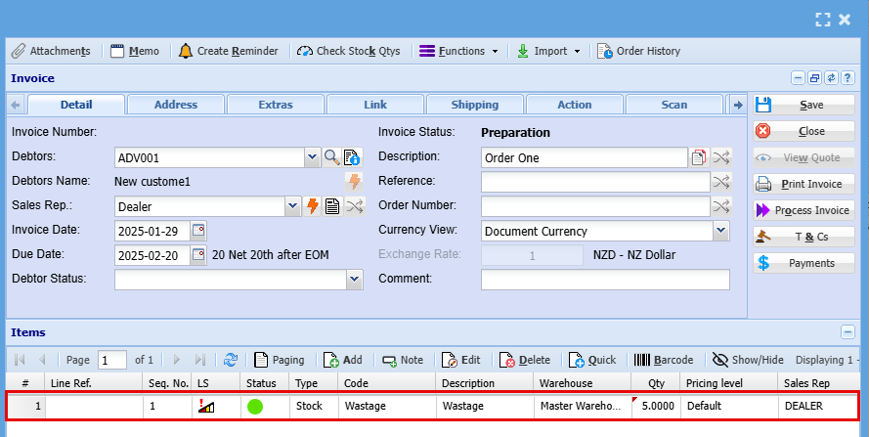This screenshot has height=437, width=869.
Task: Select the Detail tab
Action: click(76, 105)
